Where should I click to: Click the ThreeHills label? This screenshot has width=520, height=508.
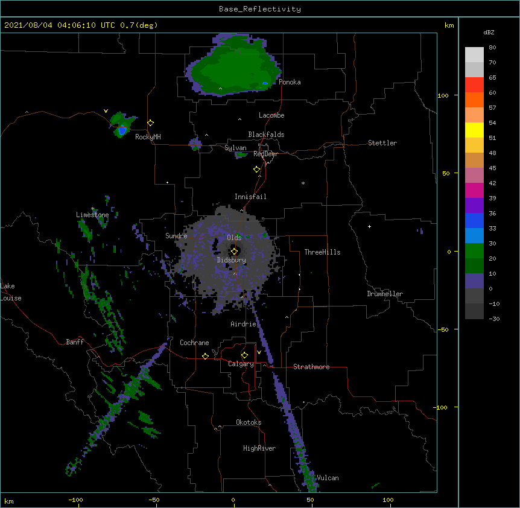322,252
